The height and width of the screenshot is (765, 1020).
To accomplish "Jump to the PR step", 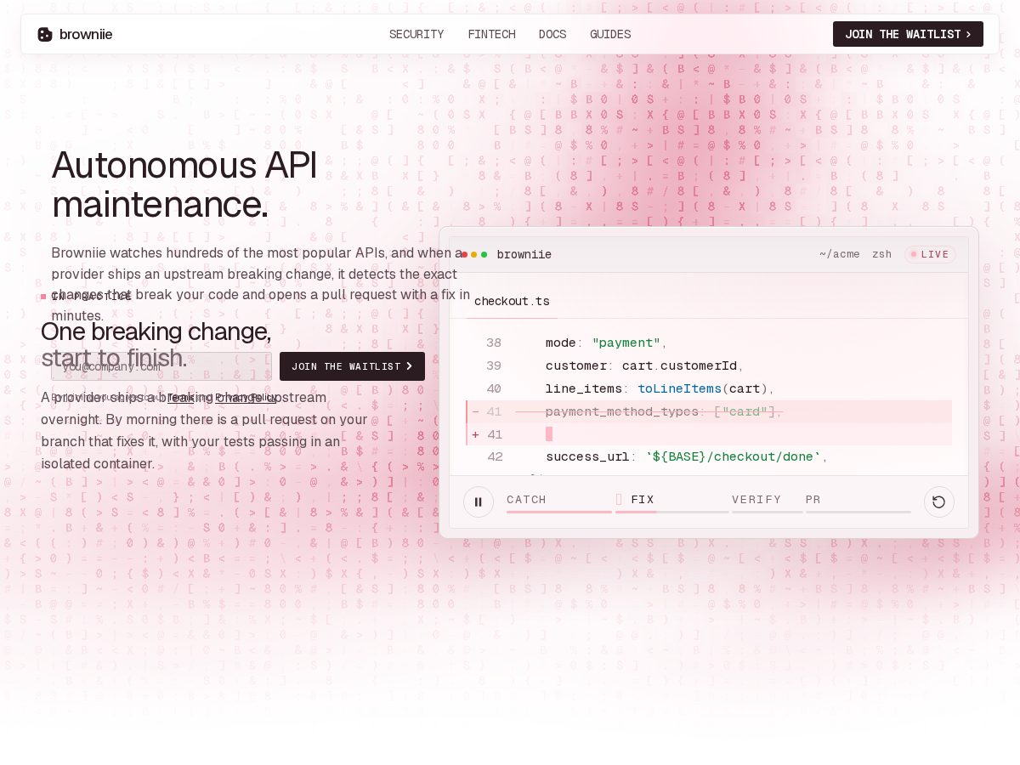I will click(x=858, y=501).
